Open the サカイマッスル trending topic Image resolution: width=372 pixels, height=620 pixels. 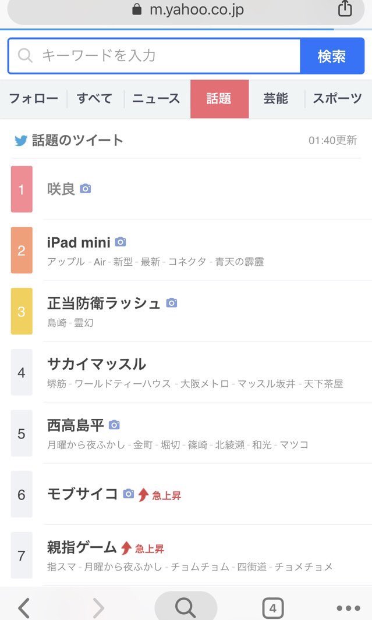click(97, 365)
